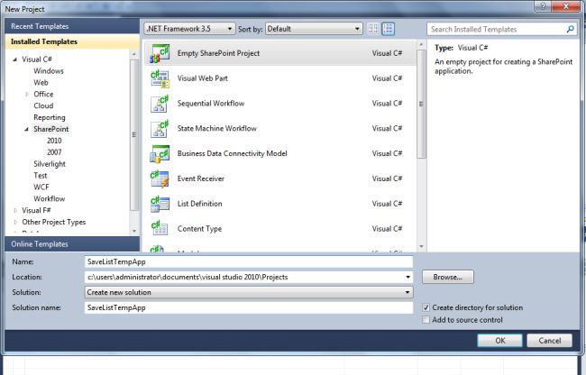Select Cloud category in tree
This screenshot has width=586, height=375.
click(43, 105)
